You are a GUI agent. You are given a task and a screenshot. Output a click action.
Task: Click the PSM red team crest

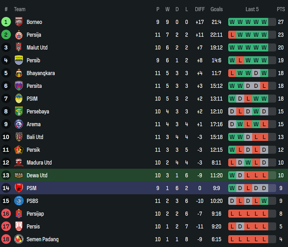tap(19, 188)
